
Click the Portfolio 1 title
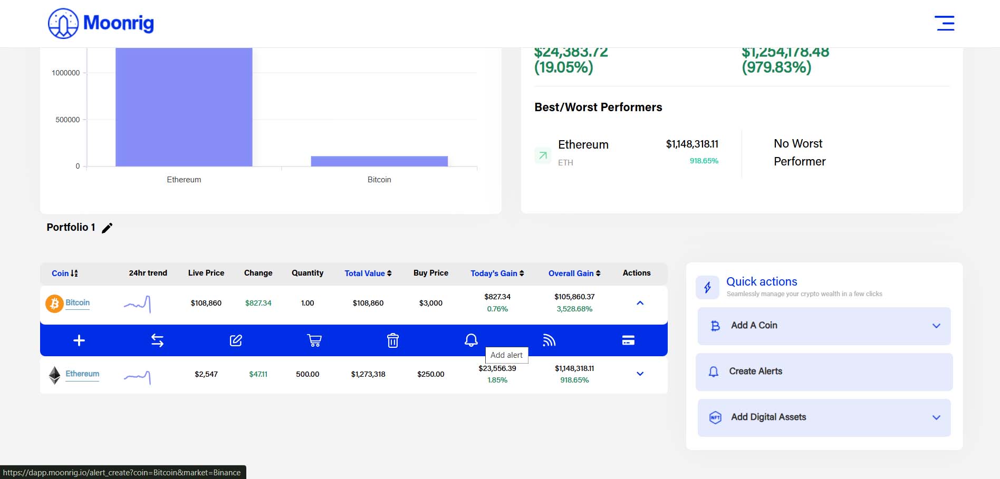[71, 227]
